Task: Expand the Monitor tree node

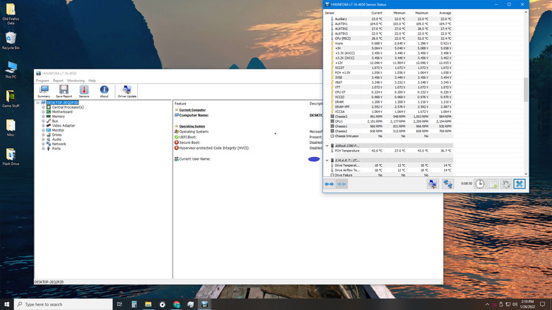Action: (43, 130)
